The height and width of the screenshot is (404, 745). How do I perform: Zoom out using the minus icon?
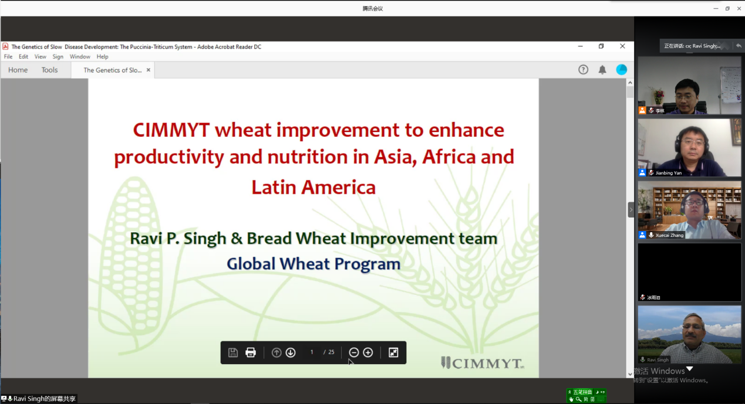click(354, 352)
